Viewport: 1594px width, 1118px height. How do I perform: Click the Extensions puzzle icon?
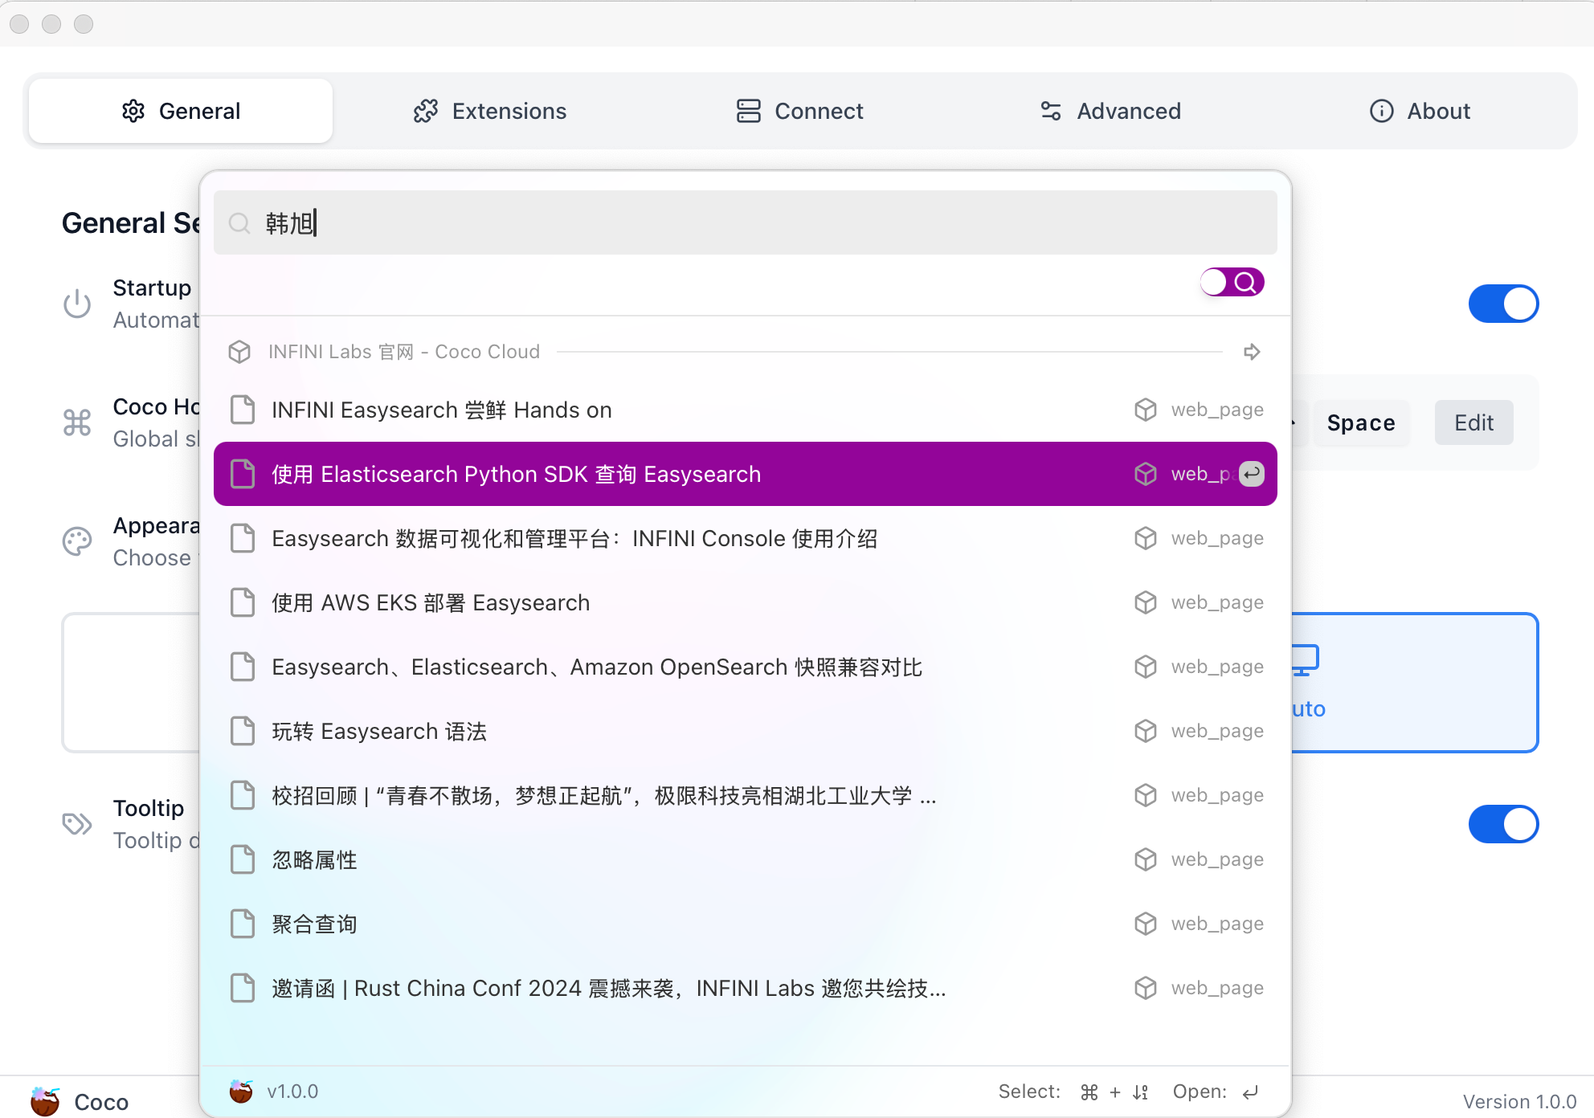click(426, 111)
